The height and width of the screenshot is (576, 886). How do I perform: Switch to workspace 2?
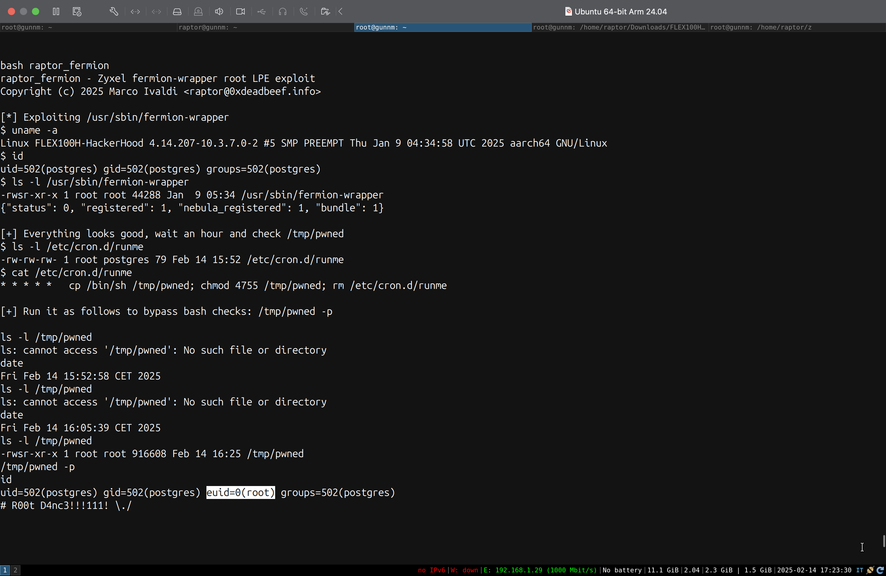pyautogui.click(x=15, y=570)
